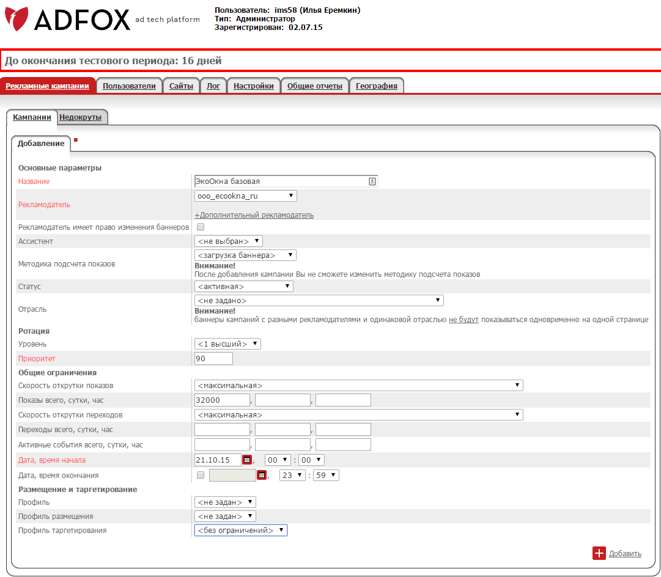Click the icon inside the Название field
This screenshot has width=661, height=577.
pos(372,182)
